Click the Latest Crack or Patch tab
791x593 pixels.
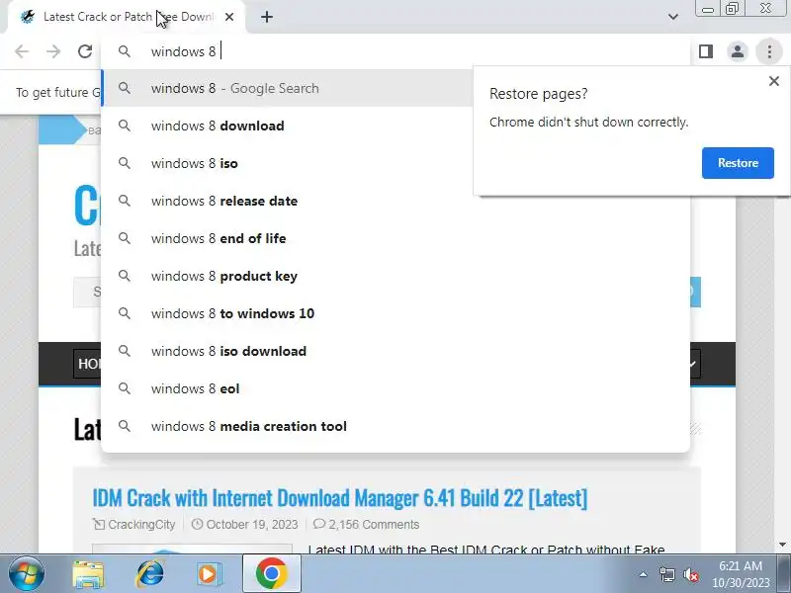click(127, 17)
